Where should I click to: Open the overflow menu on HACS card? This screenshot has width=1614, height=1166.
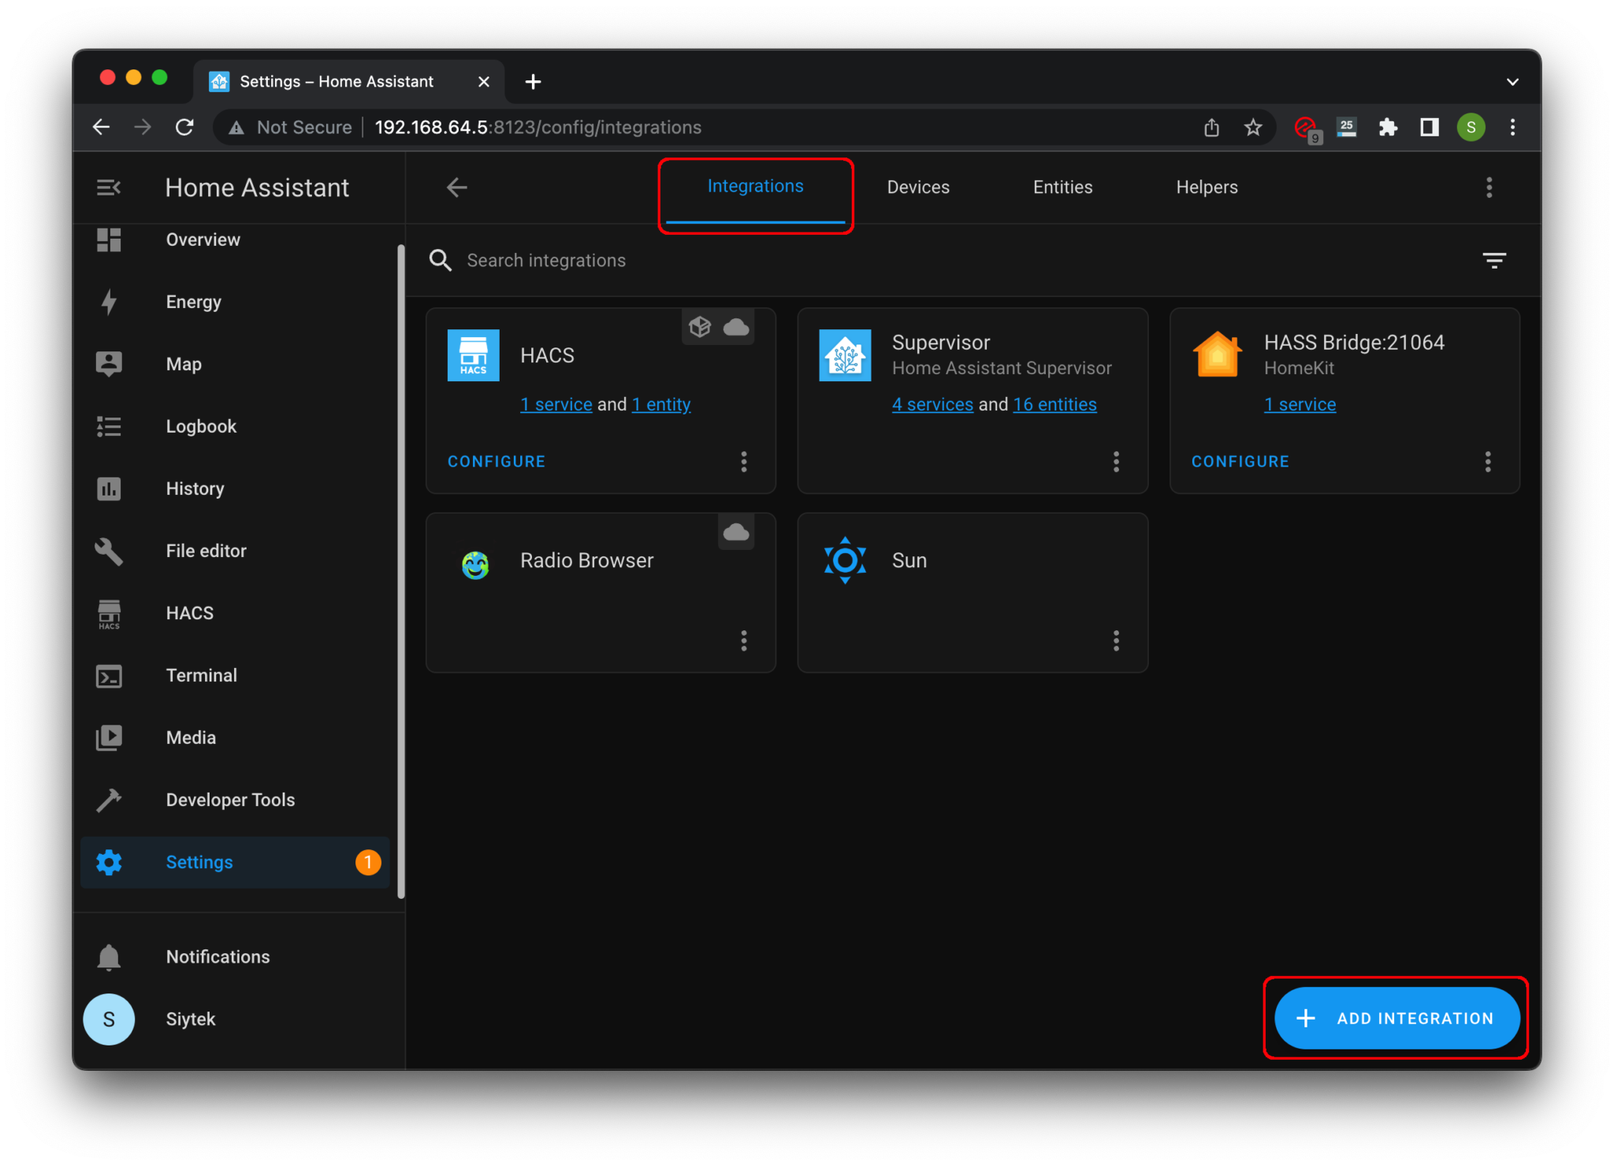point(743,462)
